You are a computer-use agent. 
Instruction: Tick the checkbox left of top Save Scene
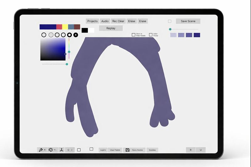click(170, 21)
